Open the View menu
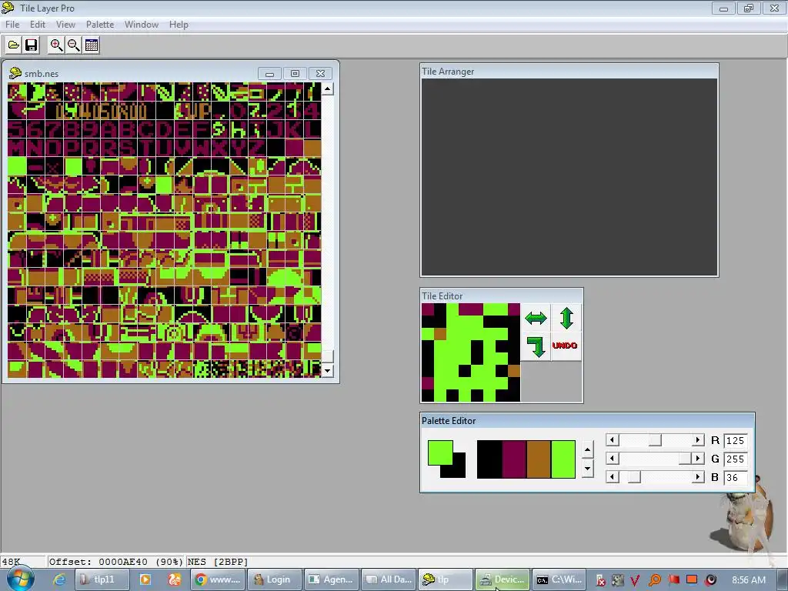This screenshot has height=591, width=788. 65,24
